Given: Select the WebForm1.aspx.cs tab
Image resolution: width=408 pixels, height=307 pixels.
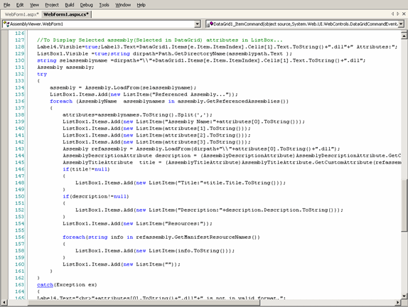Looking at the screenshot, I should 66,14.
